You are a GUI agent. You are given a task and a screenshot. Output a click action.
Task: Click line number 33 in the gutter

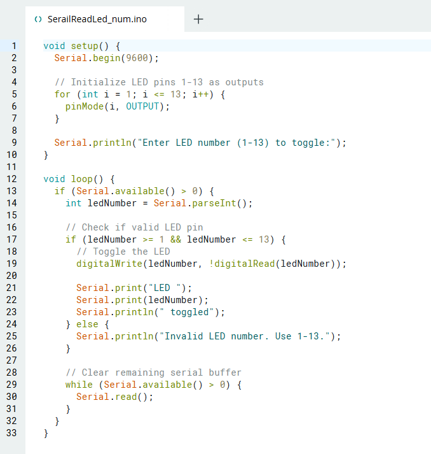coord(11,433)
